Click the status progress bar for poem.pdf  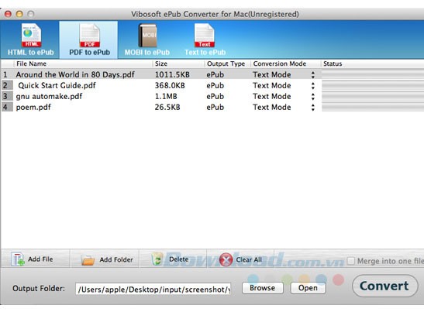pos(373,108)
